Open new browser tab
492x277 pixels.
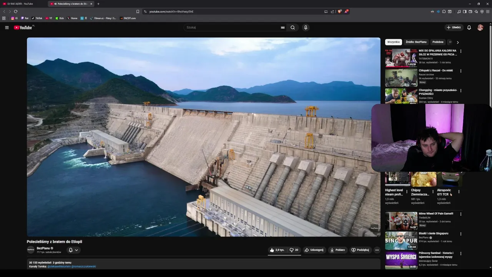pos(98,4)
